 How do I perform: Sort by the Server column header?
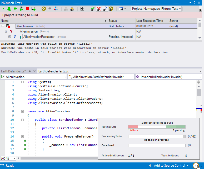click(x=183, y=21)
